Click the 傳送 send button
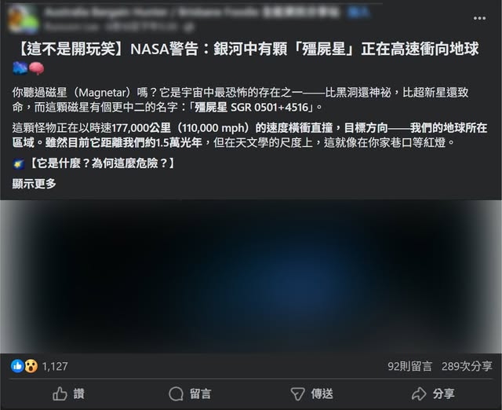Screen dimensions: 502x410 [311, 394]
